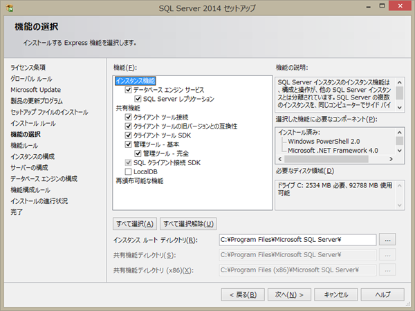Click 共有機能ディレクトリ(S) path field
Viewport: 415px width, 311px height.
point(297,255)
